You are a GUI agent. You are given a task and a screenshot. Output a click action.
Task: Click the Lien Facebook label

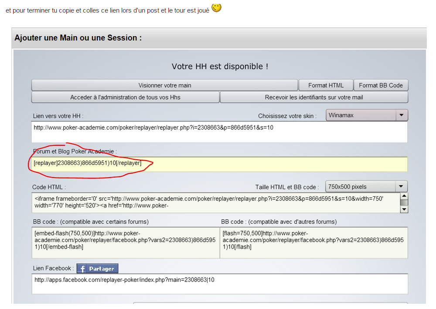[53, 268]
